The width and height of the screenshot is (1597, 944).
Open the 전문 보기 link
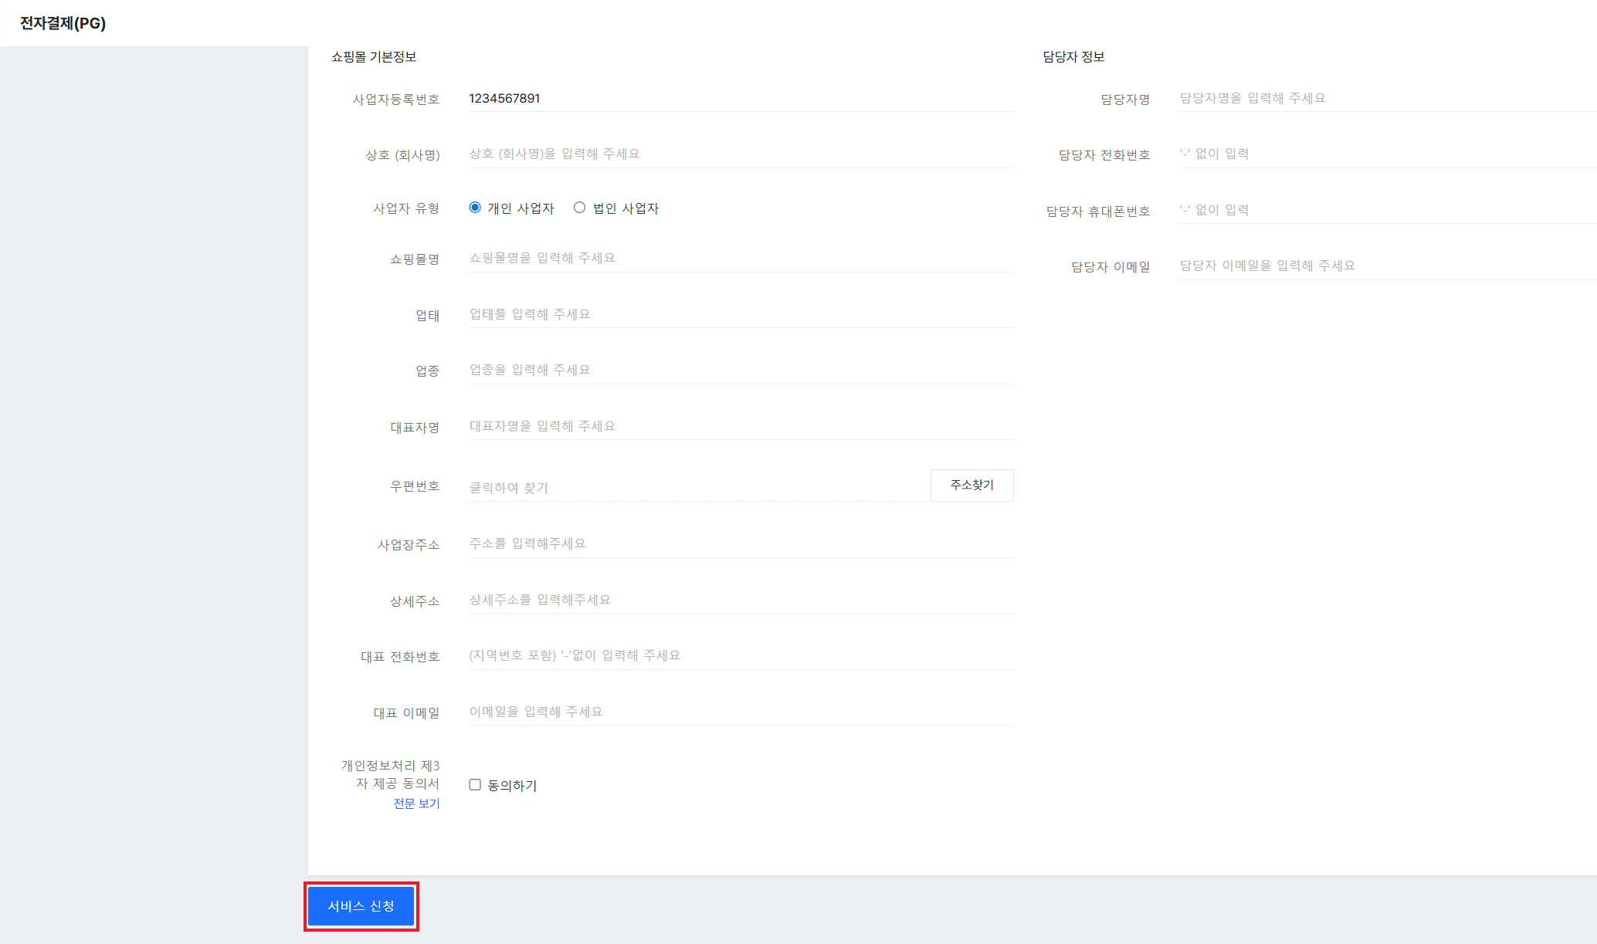coord(416,804)
